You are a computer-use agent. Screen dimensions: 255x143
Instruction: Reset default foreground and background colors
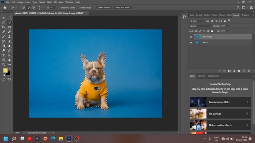pyautogui.click(x=4, y=75)
